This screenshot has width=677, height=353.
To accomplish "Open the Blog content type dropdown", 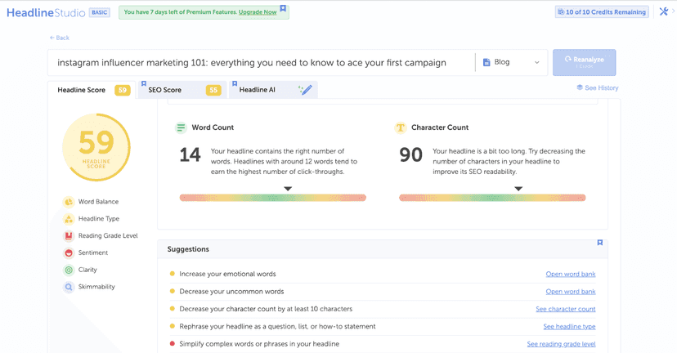I will [512, 62].
